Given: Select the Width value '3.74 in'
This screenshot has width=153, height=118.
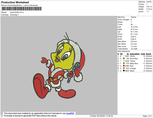Looking at the screenshot, I should pyautogui.click(x=149, y=9).
